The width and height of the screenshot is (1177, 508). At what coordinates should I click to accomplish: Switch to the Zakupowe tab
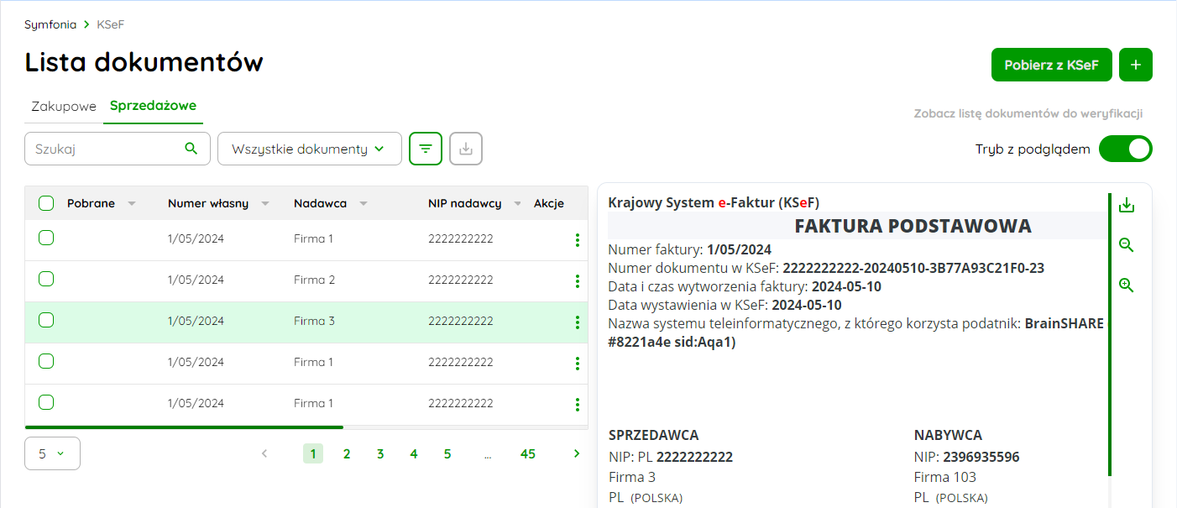64,107
